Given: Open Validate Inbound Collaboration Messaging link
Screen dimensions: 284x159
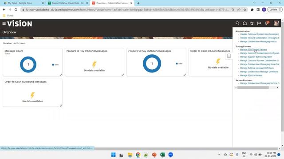Looking at the screenshot, I should click(x=260, y=38).
